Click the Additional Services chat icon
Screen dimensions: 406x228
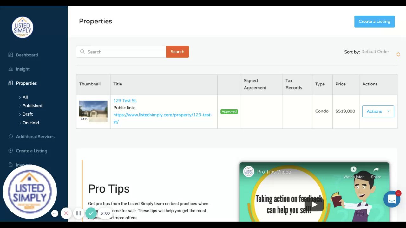[10, 136]
